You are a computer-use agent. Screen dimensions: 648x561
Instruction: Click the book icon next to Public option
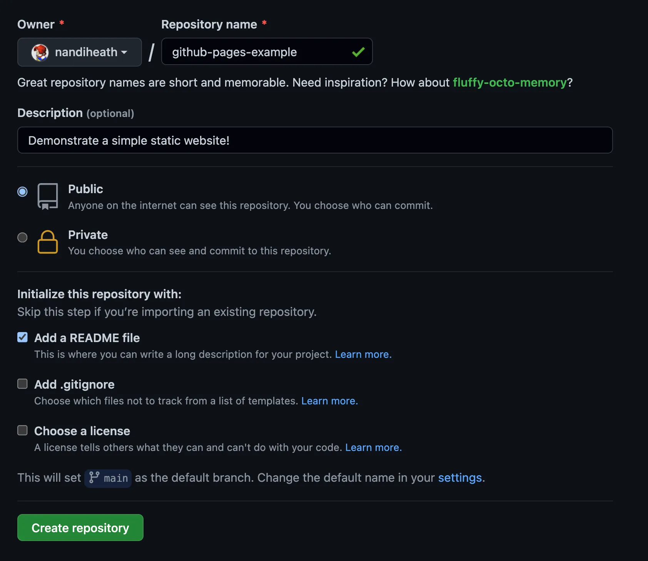click(47, 196)
